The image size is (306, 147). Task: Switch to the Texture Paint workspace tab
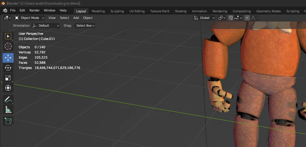click(160, 11)
